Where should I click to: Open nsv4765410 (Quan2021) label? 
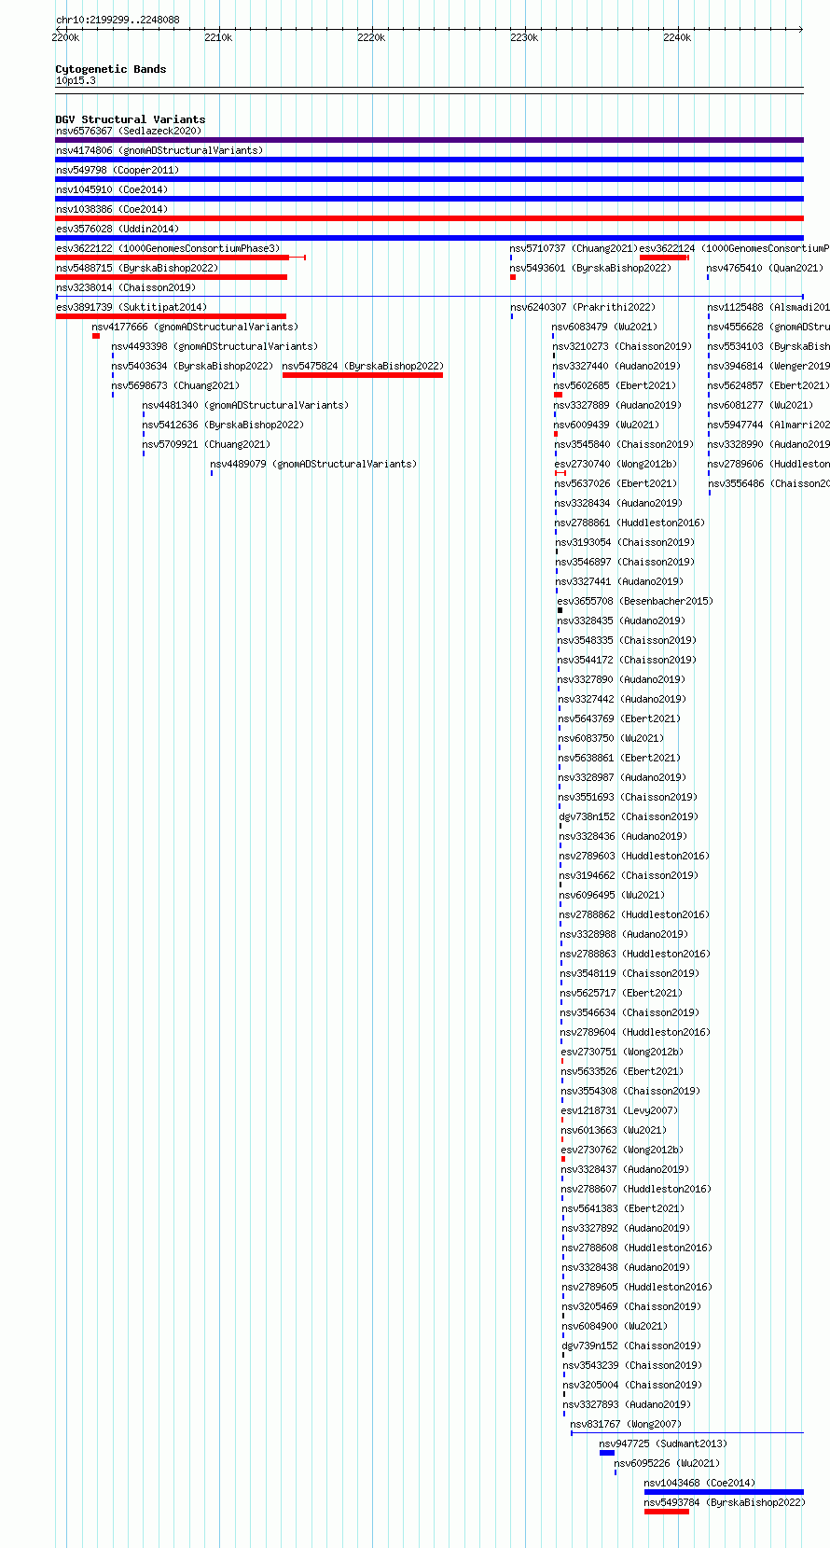[x=765, y=268]
